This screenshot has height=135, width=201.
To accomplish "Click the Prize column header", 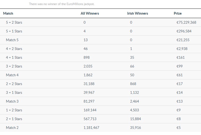I will point(178,13).
